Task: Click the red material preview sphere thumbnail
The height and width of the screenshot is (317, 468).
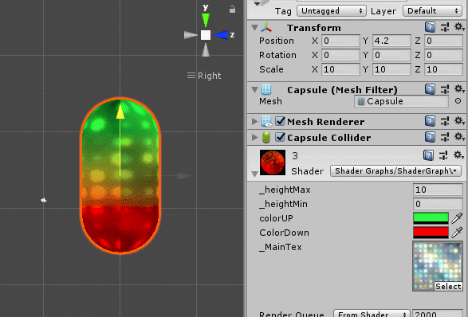Action: [273, 162]
